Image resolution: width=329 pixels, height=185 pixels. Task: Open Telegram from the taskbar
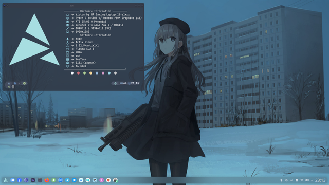tap(67, 180)
